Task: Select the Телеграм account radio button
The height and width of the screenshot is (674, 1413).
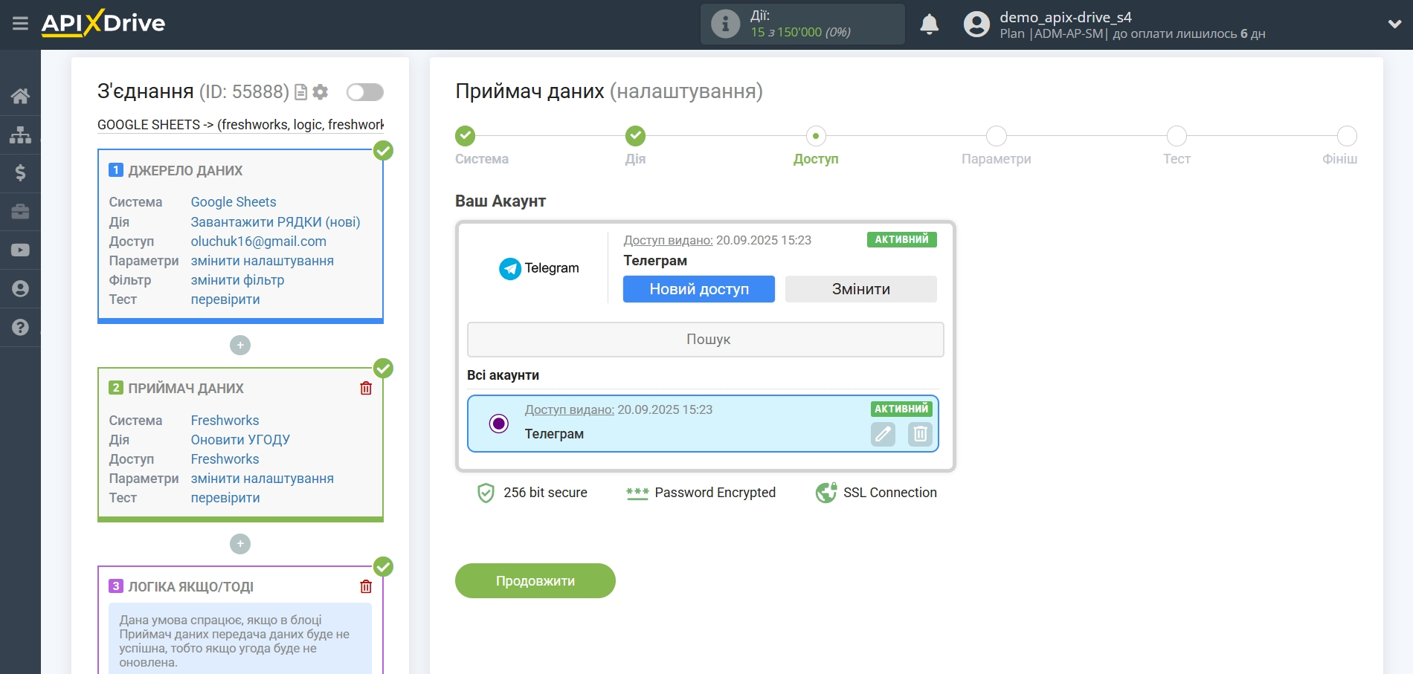Action: pos(498,424)
